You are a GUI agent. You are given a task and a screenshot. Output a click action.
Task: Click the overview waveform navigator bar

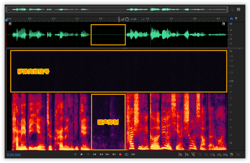pos(117,9)
